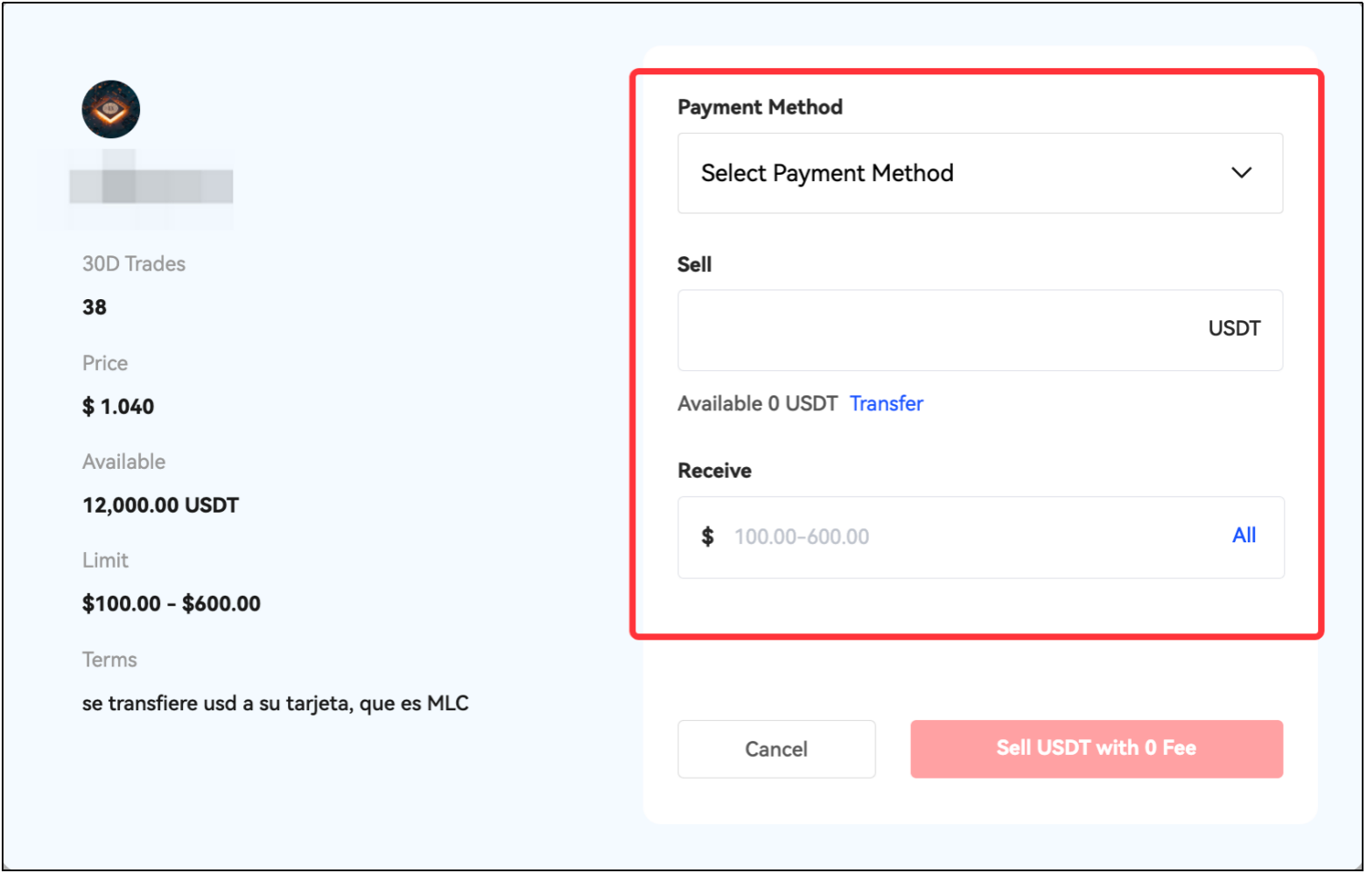Viewport: 1367px width, 873px height.
Task: Click the blurred merchant username
Action: pyautogui.click(x=151, y=185)
